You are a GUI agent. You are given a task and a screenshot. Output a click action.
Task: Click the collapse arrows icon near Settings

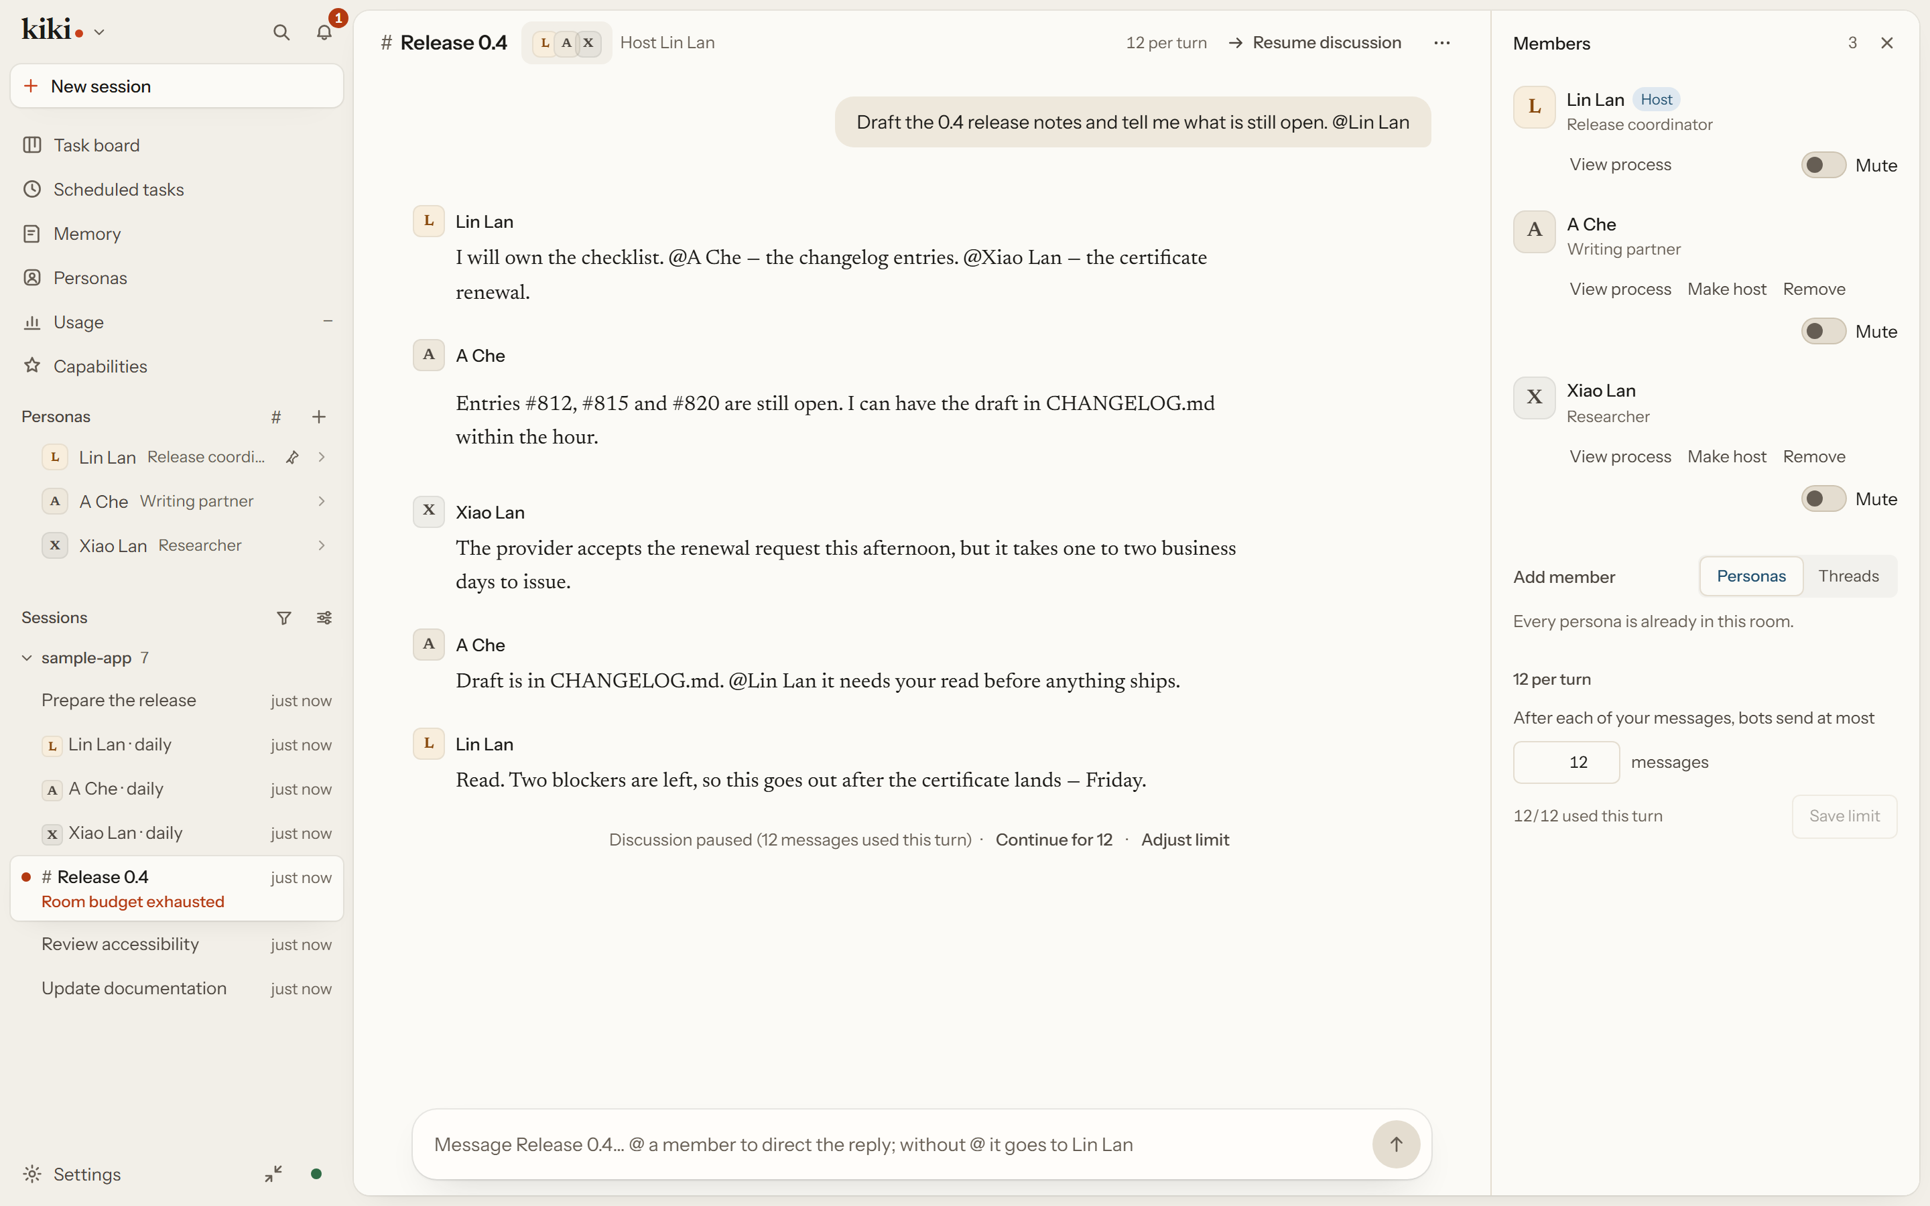pos(273,1174)
